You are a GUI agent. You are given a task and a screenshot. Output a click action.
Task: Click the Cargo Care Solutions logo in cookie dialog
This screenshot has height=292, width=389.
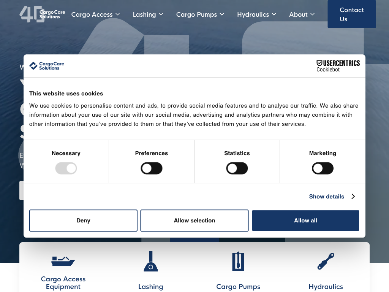(47, 66)
